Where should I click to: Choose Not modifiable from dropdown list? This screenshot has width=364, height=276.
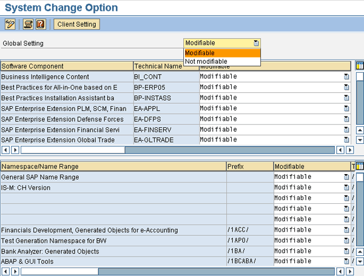point(222,61)
